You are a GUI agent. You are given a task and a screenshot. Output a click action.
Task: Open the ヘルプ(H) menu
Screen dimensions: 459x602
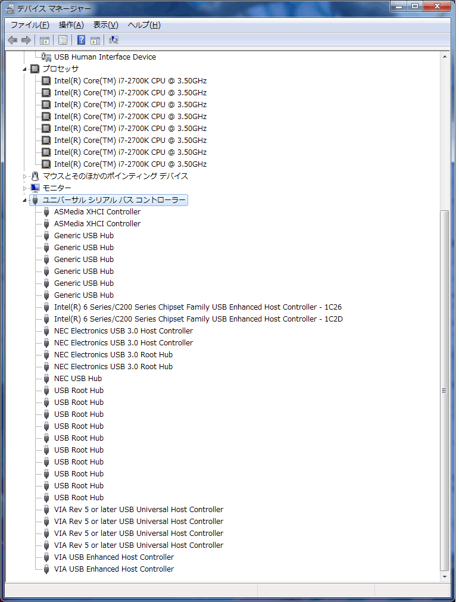pos(144,25)
